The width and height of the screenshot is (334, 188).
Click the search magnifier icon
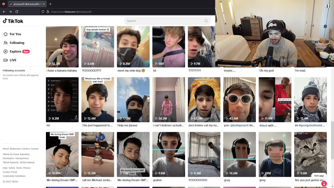pyautogui.click(x=206, y=21)
